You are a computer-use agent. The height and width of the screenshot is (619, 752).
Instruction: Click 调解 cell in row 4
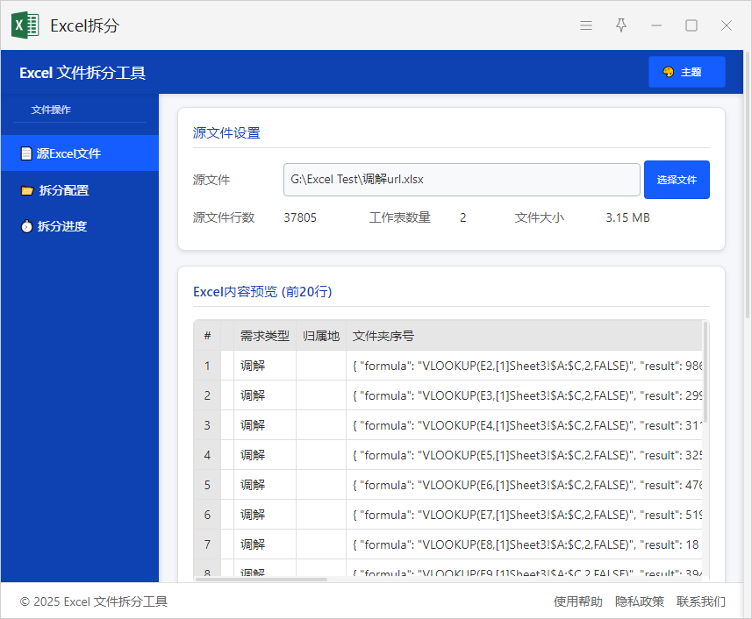[265, 455]
